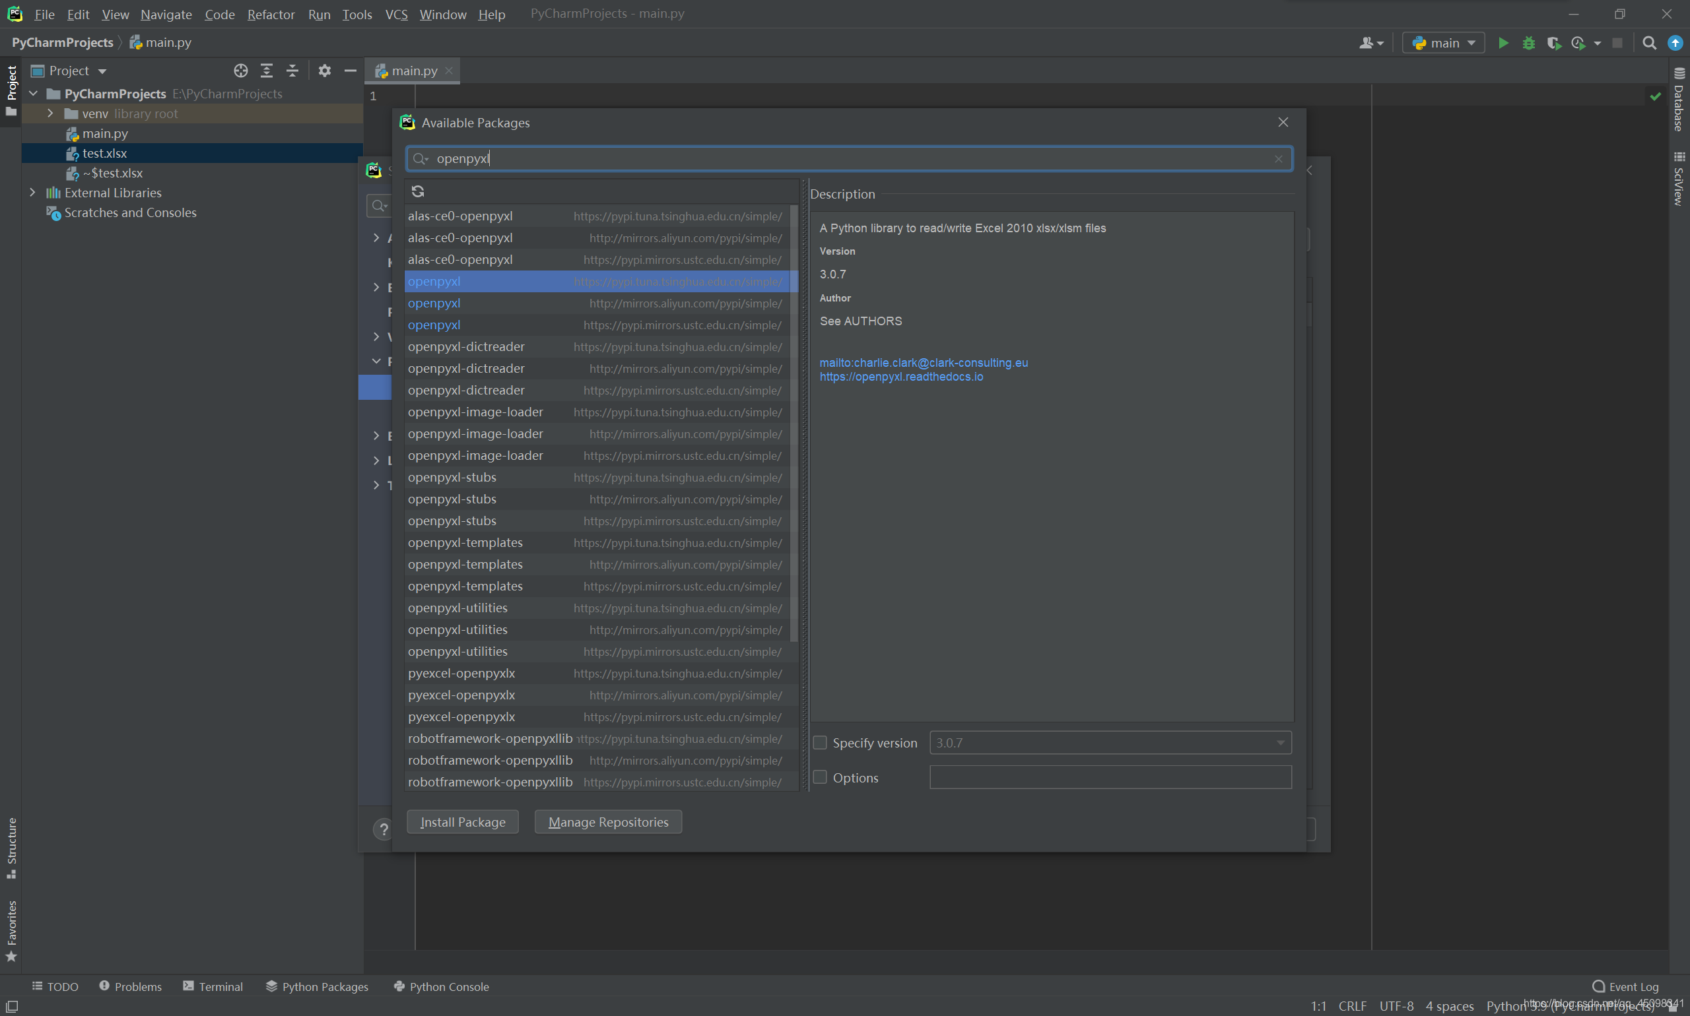Viewport: 1690px width, 1016px height.
Task: Click in the package search field
Action: point(850,159)
